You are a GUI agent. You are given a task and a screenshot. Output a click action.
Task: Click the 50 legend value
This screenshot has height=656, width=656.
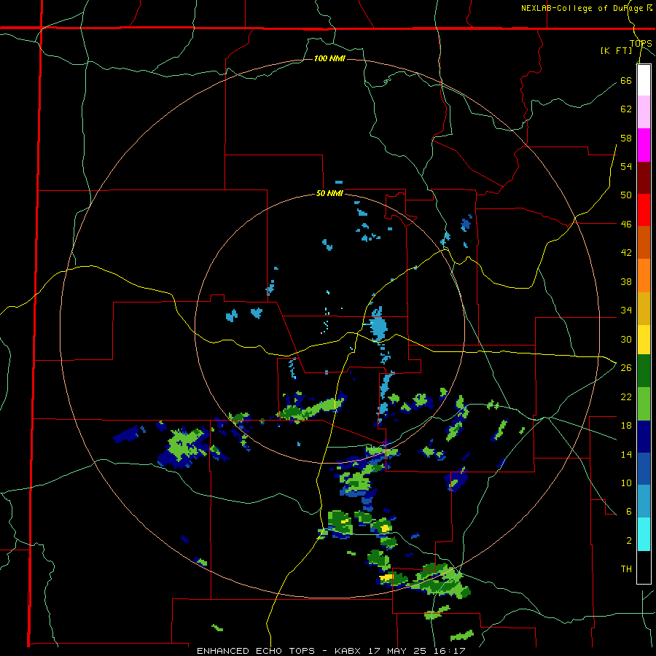(626, 195)
